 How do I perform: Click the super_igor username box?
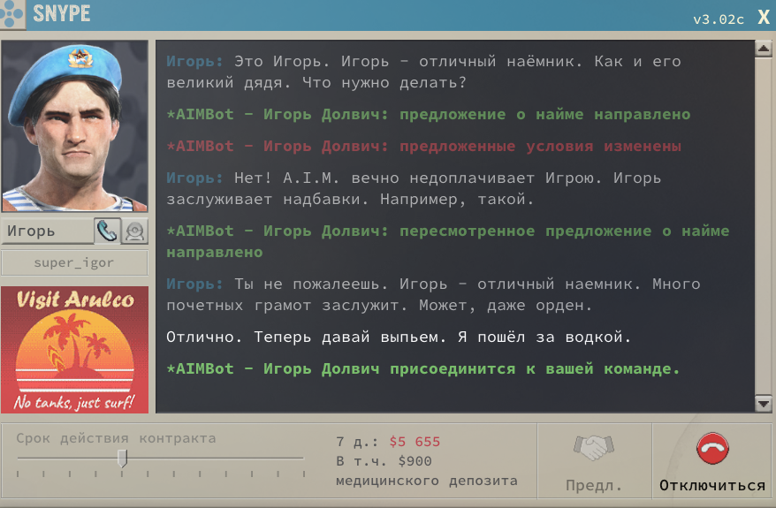pyautogui.click(x=74, y=262)
